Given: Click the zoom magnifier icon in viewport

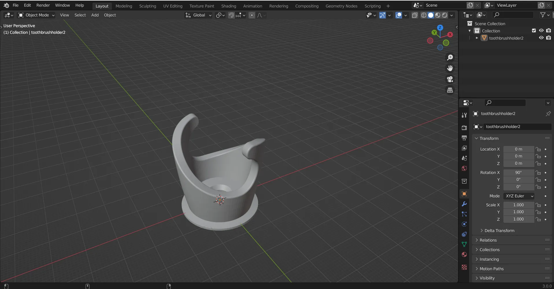Looking at the screenshot, I should (450, 58).
